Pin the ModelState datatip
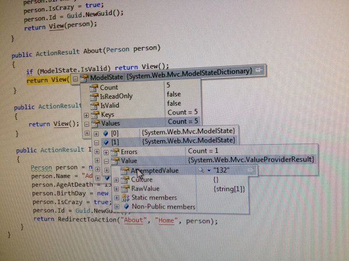Screen dimensions: 349x261 (259, 70)
